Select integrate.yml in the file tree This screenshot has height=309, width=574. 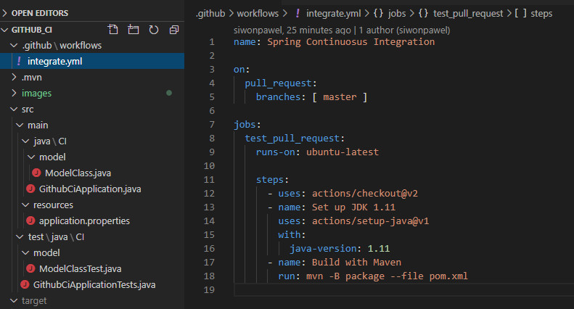(x=92, y=61)
